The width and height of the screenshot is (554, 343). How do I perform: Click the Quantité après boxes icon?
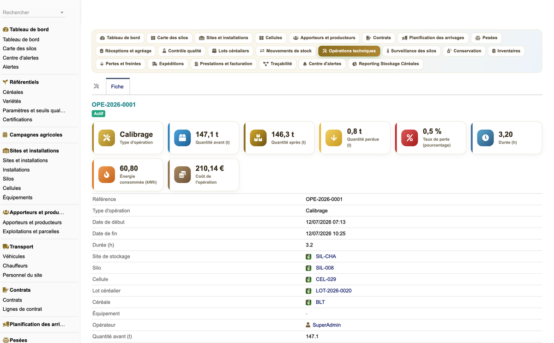click(258, 138)
